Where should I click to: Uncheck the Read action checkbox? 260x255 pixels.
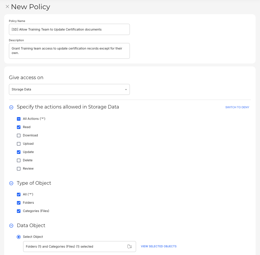click(x=19, y=127)
